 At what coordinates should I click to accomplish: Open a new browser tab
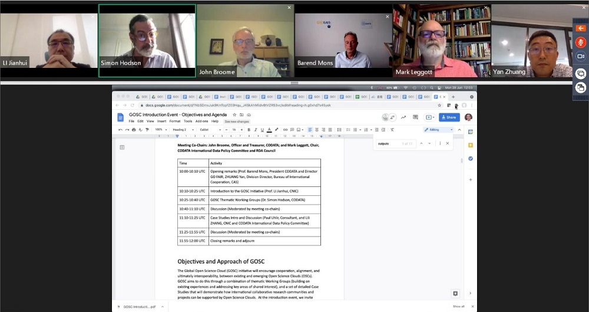[x=453, y=97]
